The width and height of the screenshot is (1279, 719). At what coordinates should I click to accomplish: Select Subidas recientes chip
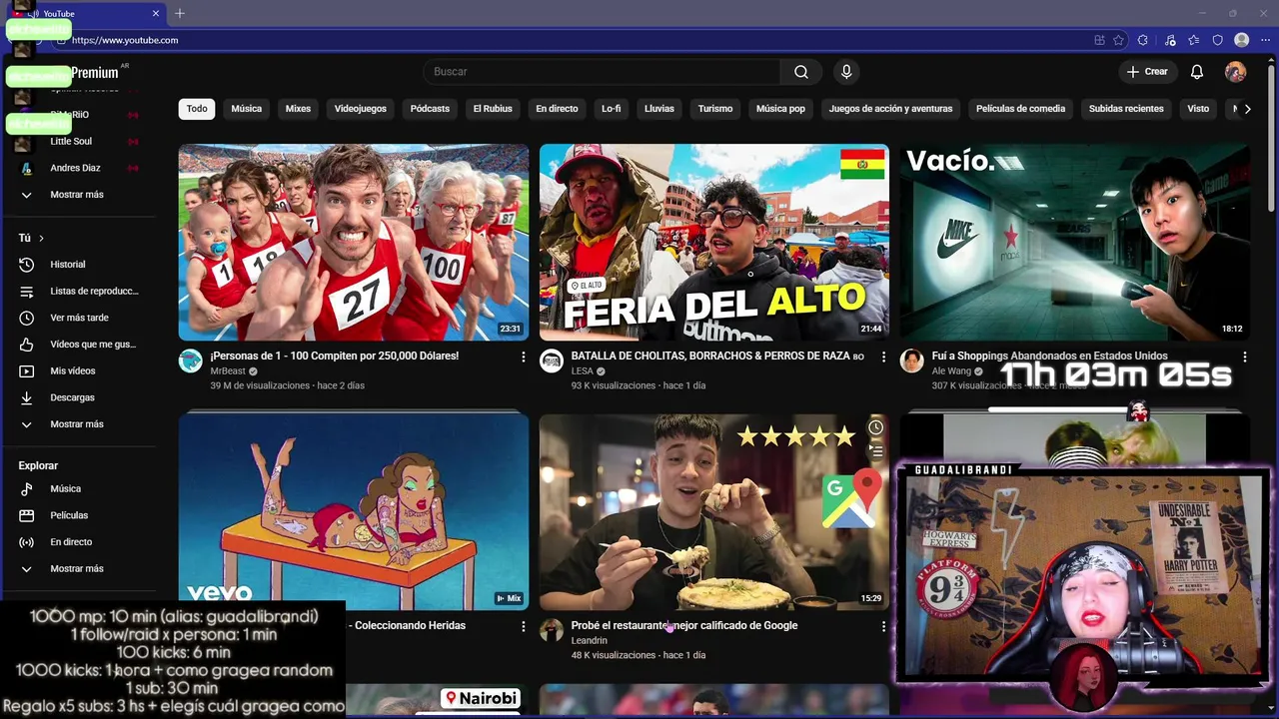(x=1126, y=109)
